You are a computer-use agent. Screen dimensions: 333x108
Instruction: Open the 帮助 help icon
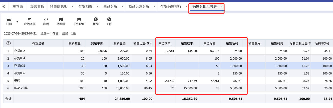coord(96,22)
